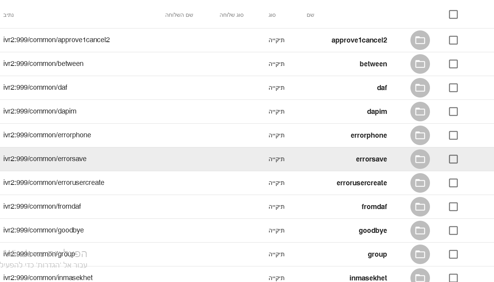Viewport: 494px width, 282px height.
Task: Click the errorusercreate folder icon
Action: (420, 183)
